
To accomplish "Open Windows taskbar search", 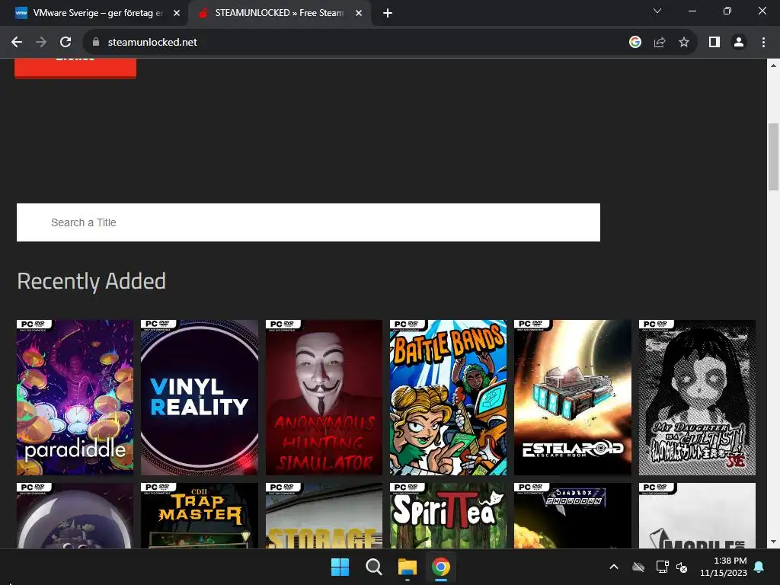I will (x=373, y=567).
